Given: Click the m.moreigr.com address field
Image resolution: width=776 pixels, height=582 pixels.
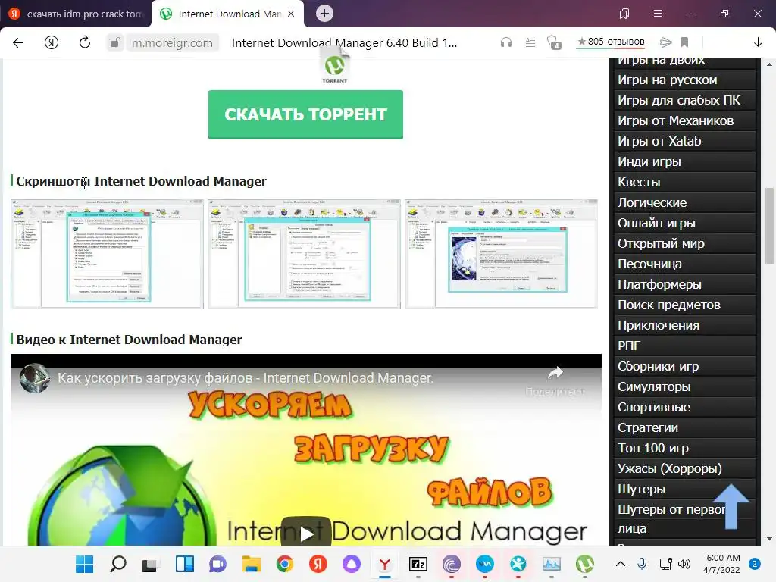Looking at the screenshot, I should coord(172,43).
